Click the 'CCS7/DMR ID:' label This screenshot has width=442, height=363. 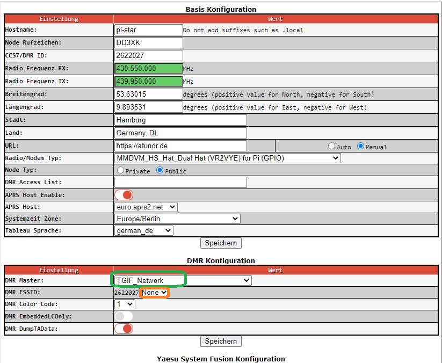click(x=26, y=55)
